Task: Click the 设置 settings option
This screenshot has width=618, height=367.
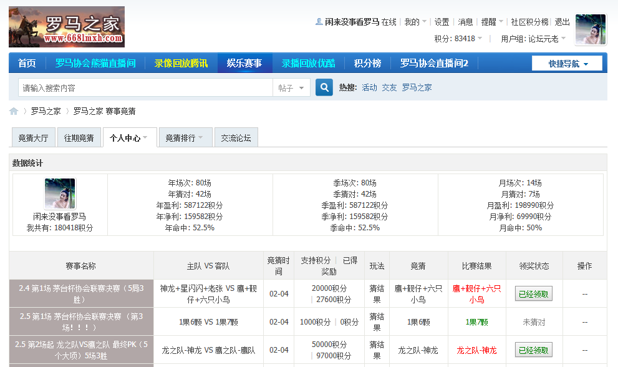Action: [x=442, y=21]
